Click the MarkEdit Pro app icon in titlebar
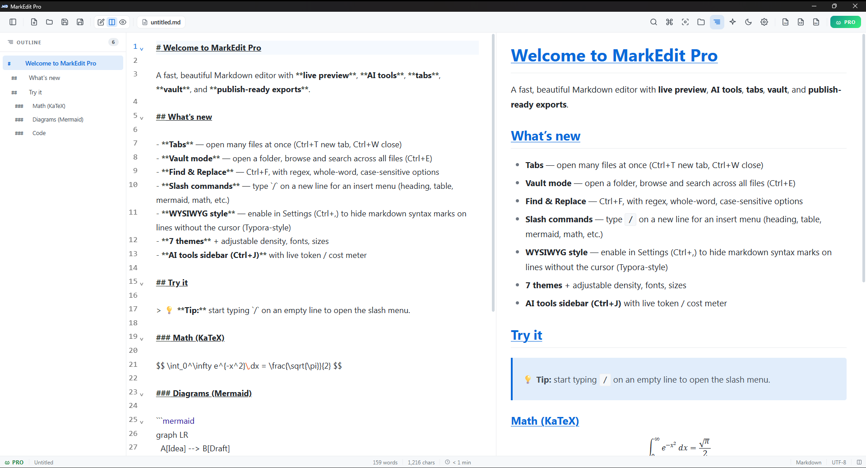Viewport: 866px width, 468px height. coord(5,6)
